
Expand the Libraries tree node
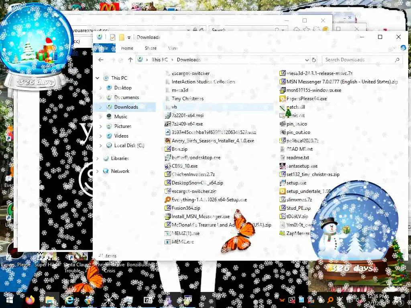click(x=98, y=158)
